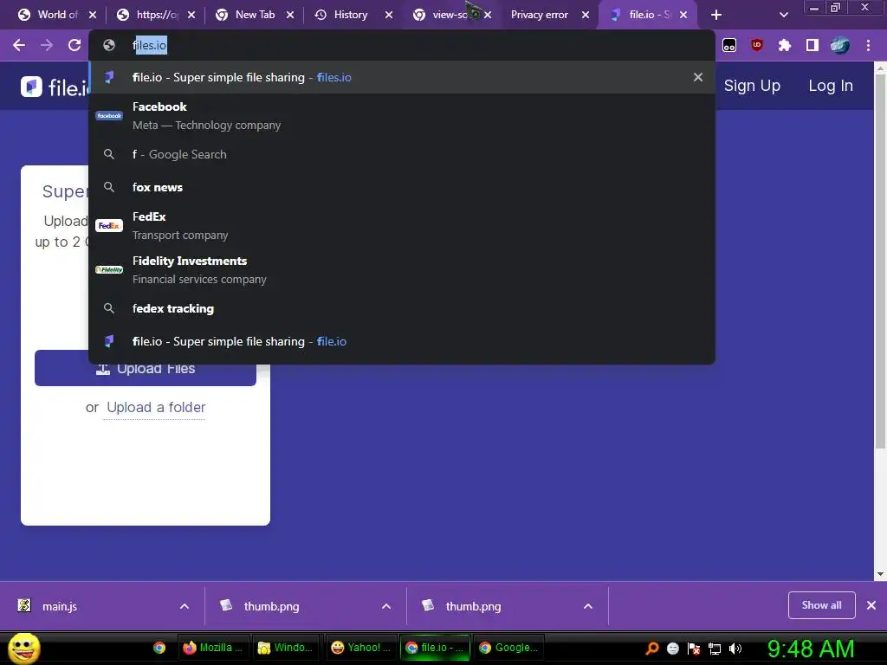Remove the files.io suggestion with X

(x=698, y=77)
